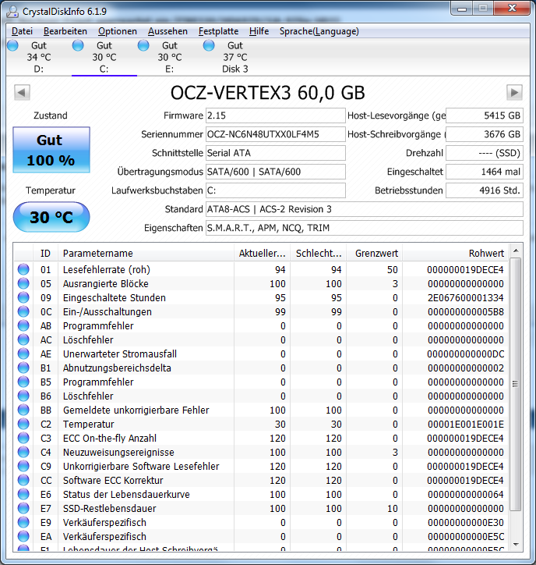Screen dimensions: 536x565
Task: Click the Betriebsstunden value 4916 Std.
Action: 485,190
